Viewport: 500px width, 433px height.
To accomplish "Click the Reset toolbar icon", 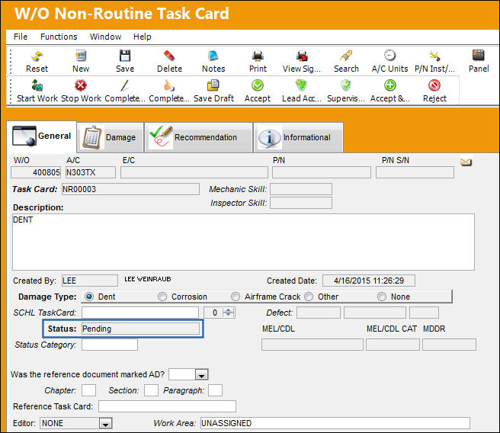I will tap(37, 56).
